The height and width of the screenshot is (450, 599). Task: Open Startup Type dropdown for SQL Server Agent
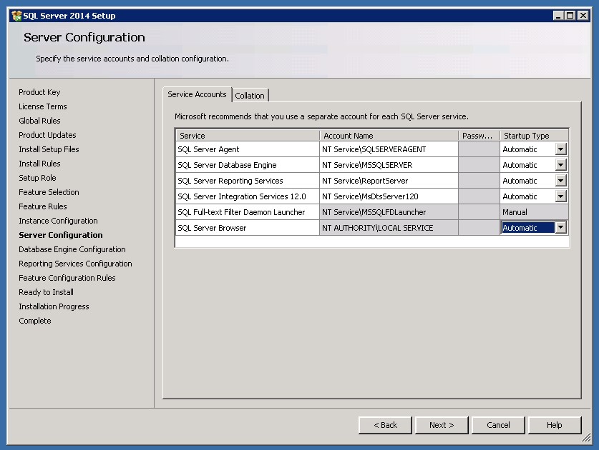pyautogui.click(x=560, y=149)
